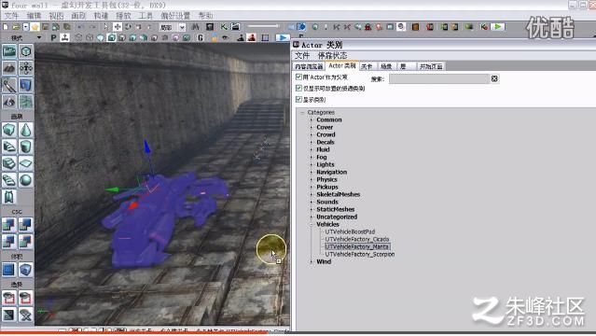Screen dimensions: 596x336
Task: Select the cone brush builder icon
Action: pos(25,130)
